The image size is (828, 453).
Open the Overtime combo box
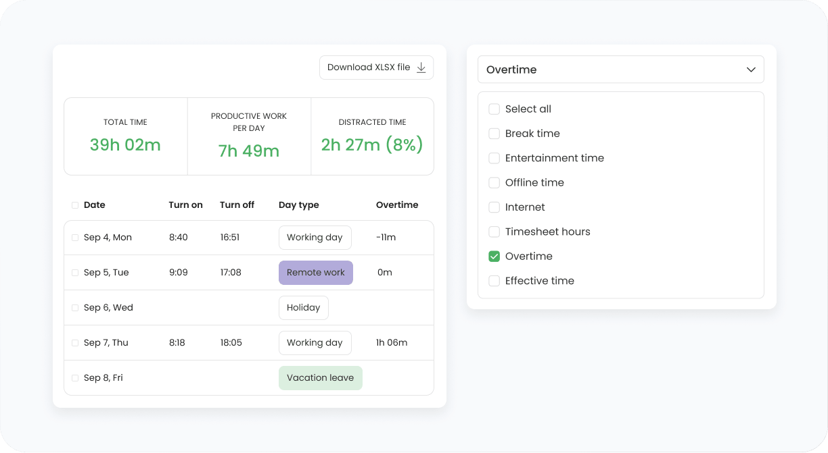coord(621,70)
